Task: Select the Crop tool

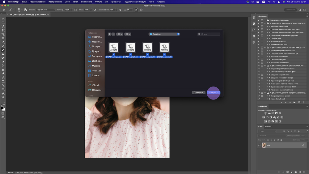Action: point(3,34)
